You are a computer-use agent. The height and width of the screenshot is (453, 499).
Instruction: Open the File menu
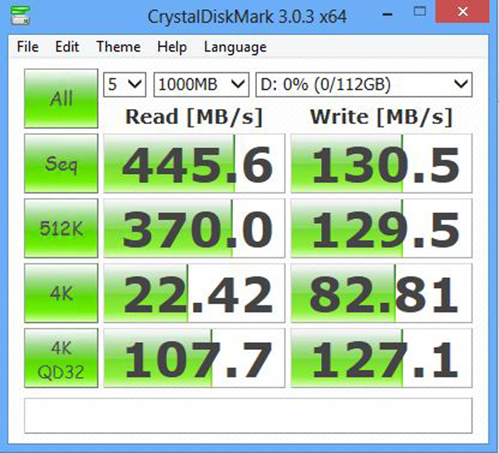tap(27, 47)
